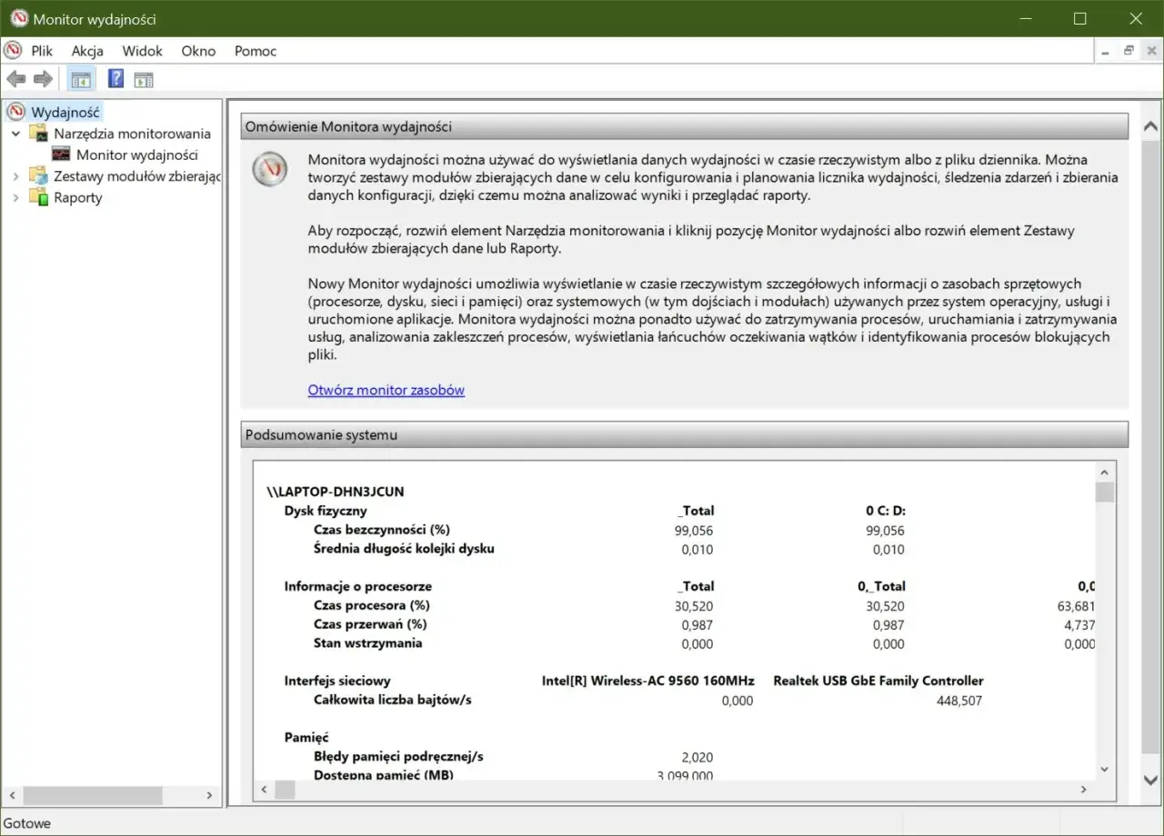Open the Akcja menu
This screenshot has width=1164, height=836.
point(87,51)
